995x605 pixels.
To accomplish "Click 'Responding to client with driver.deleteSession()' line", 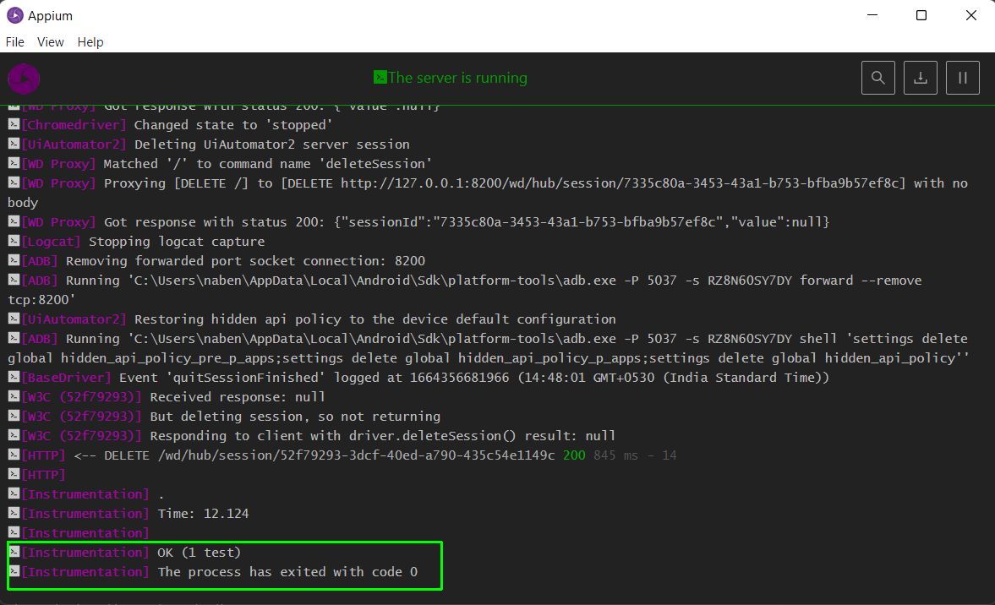I will 383,436.
